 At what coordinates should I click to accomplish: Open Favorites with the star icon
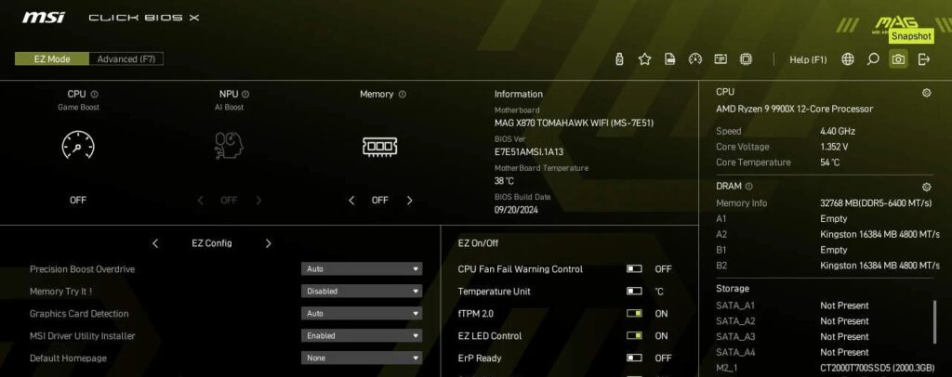coord(645,59)
